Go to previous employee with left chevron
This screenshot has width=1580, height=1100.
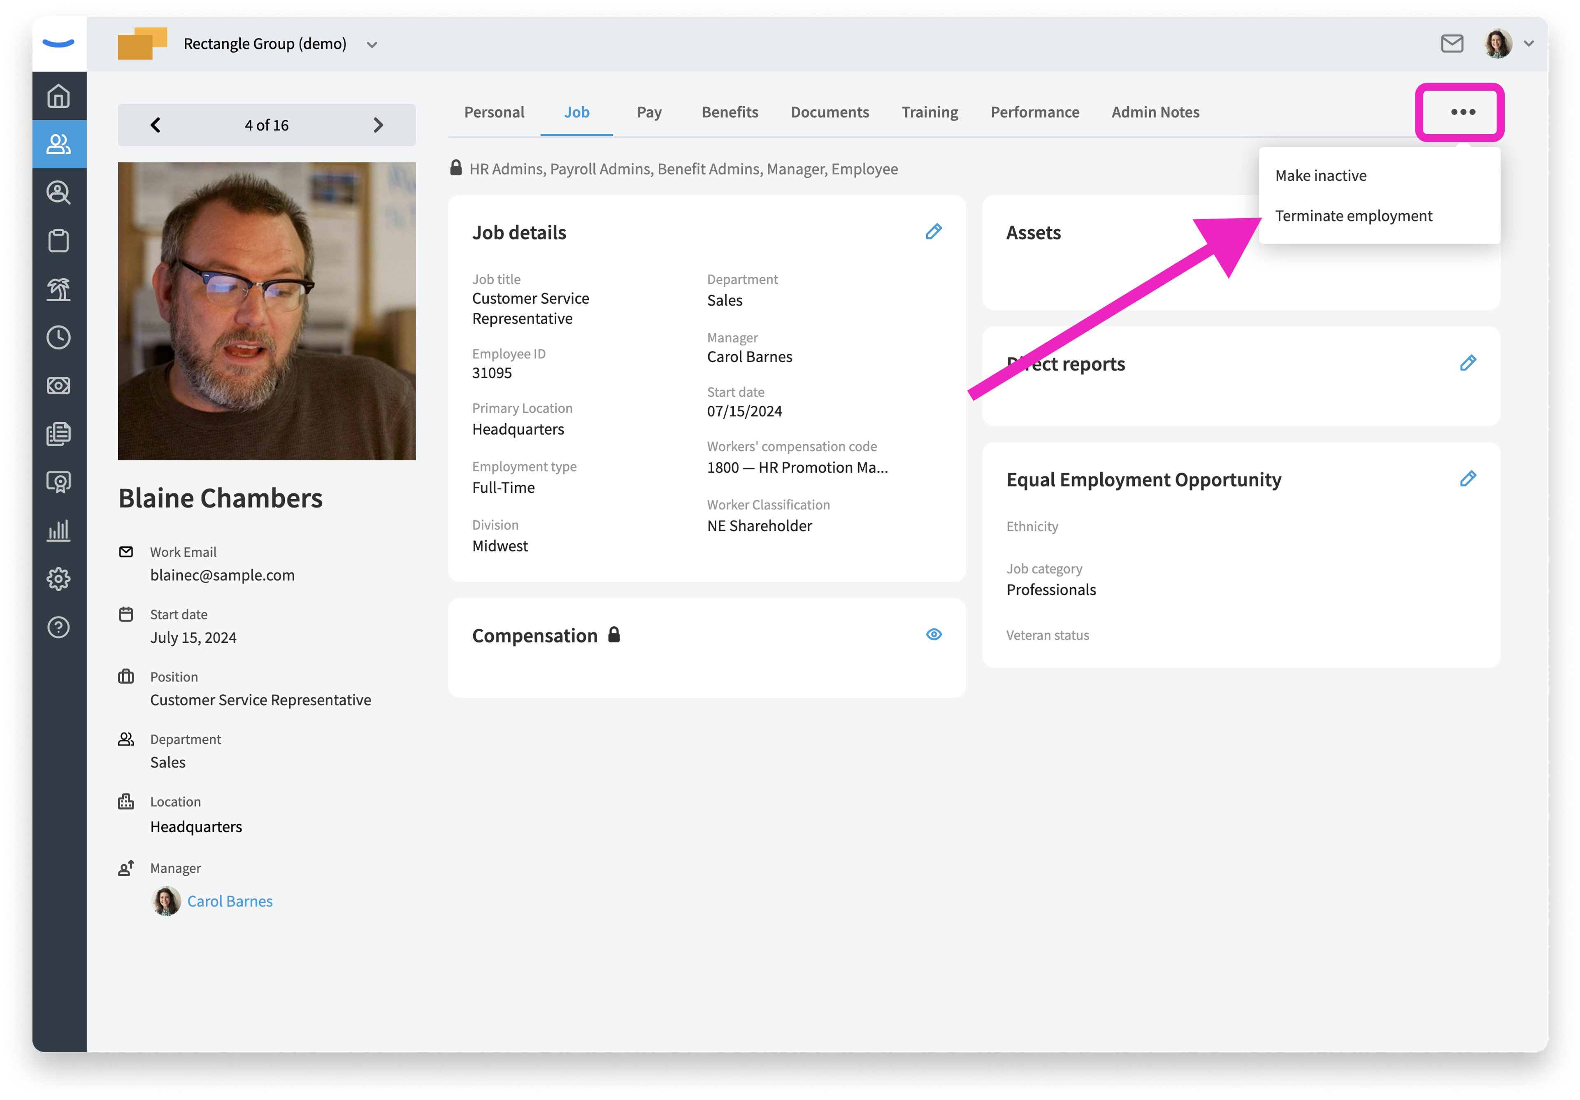156,125
